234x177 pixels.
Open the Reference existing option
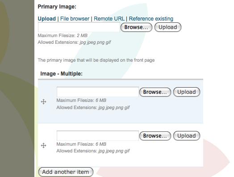tap(151, 19)
